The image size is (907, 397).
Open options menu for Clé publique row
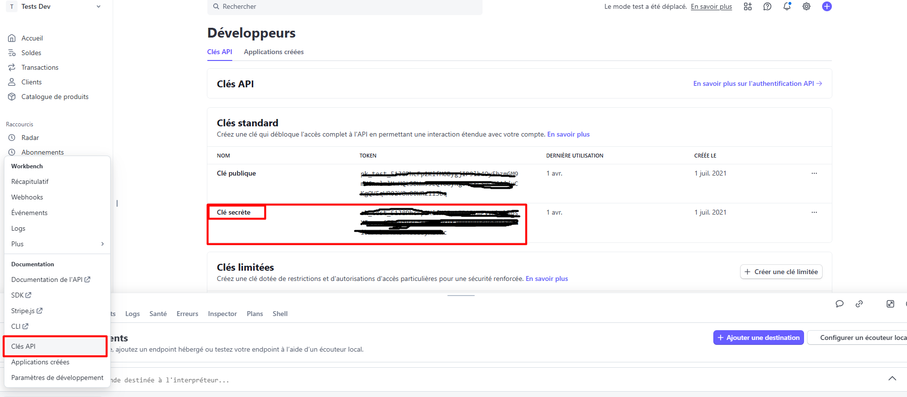(x=814, y=173)
